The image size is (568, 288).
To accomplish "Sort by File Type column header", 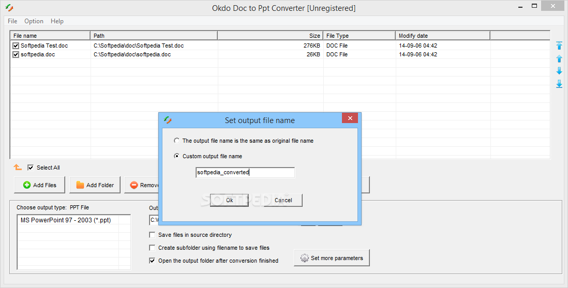I will pos(360,36).
